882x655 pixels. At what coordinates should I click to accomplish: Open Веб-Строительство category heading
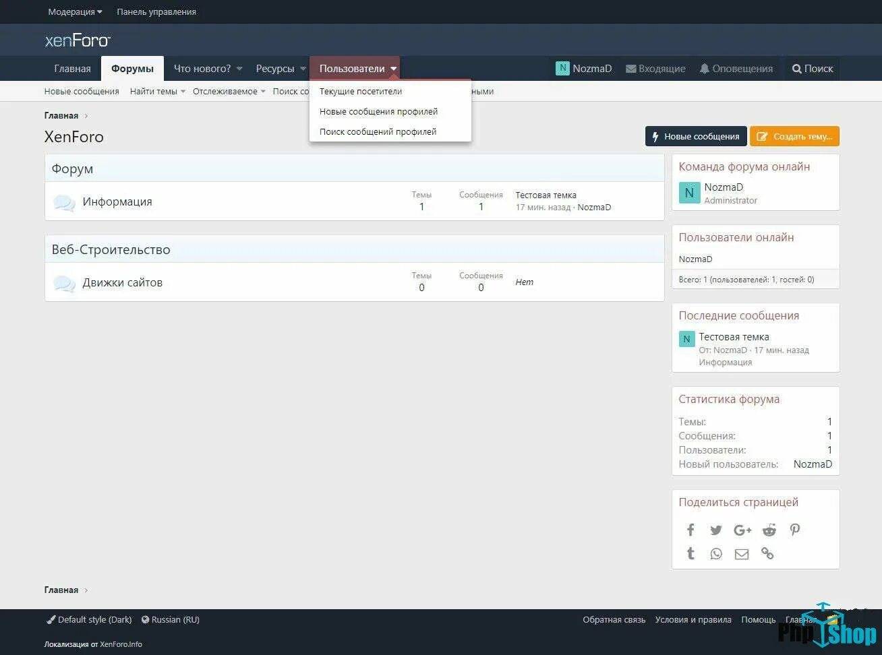click(x=111, y=249)
